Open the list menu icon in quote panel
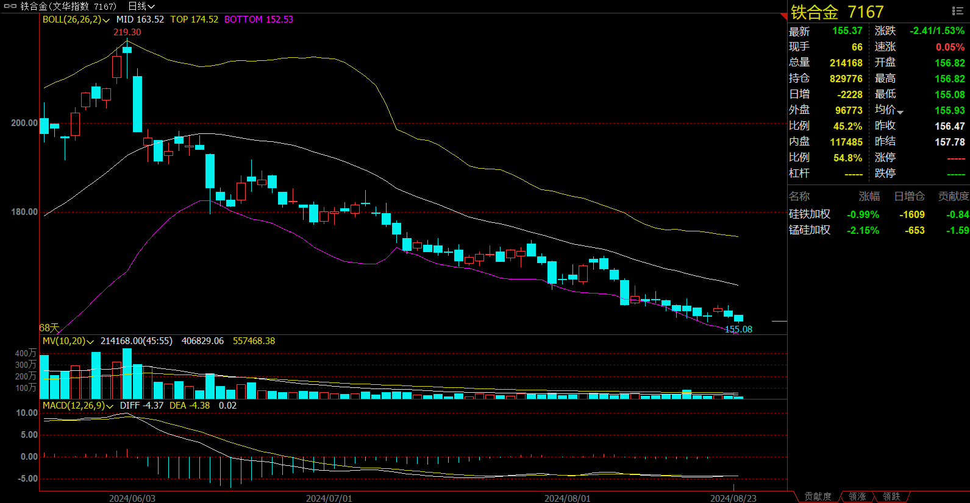 click(x=958, y=11)
